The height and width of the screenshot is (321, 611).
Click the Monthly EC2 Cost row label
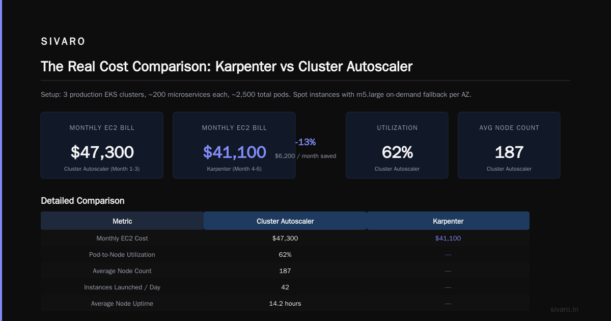click(122, 238)
